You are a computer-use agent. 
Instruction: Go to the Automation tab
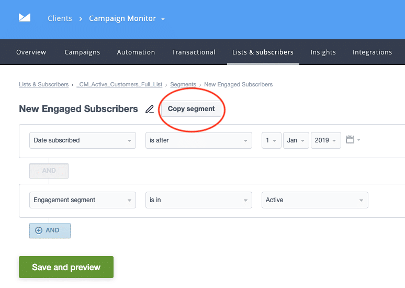pos(136,52)
